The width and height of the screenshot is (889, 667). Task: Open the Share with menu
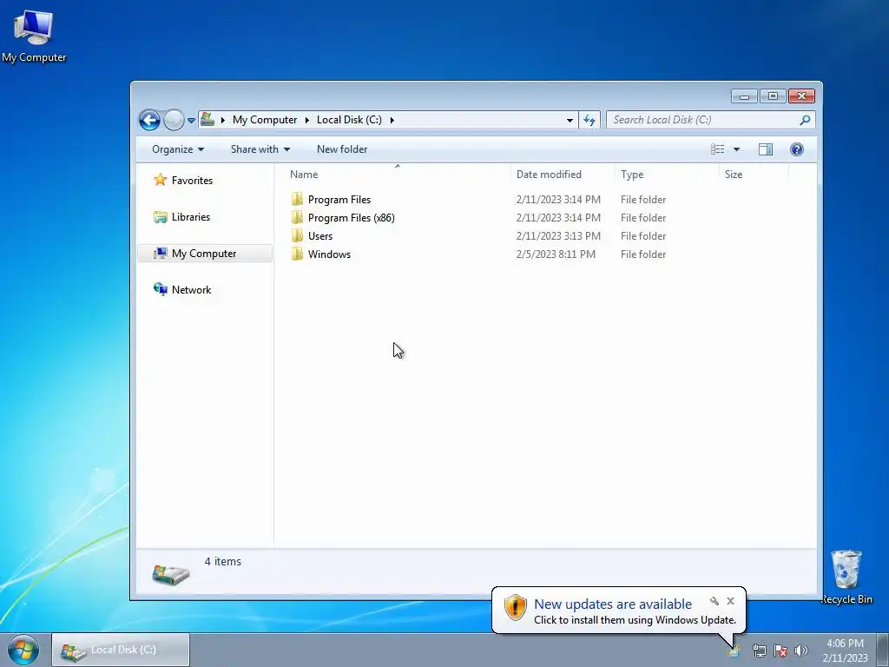260,149
